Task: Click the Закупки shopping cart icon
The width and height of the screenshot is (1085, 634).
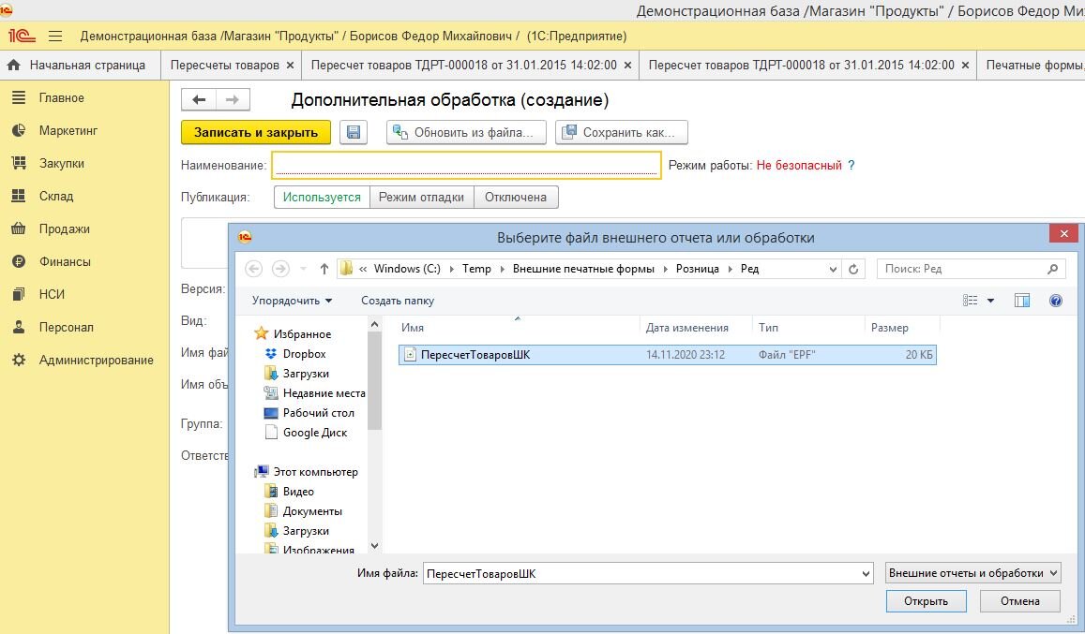Action: point(19,163)
